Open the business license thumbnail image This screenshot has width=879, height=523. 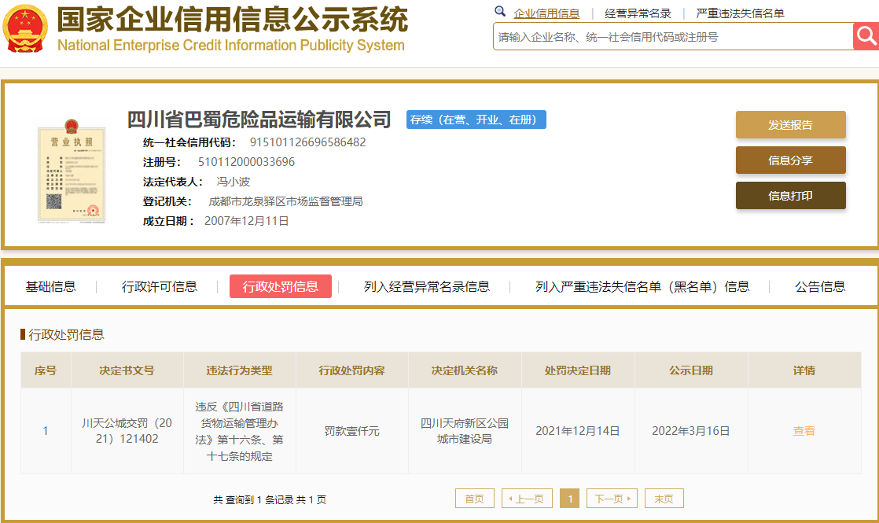[72, 171]
